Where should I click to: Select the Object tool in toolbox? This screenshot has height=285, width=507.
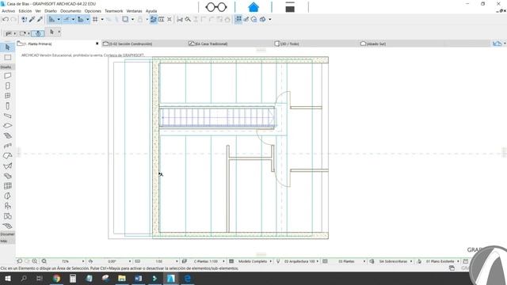(x=7, y=206)
